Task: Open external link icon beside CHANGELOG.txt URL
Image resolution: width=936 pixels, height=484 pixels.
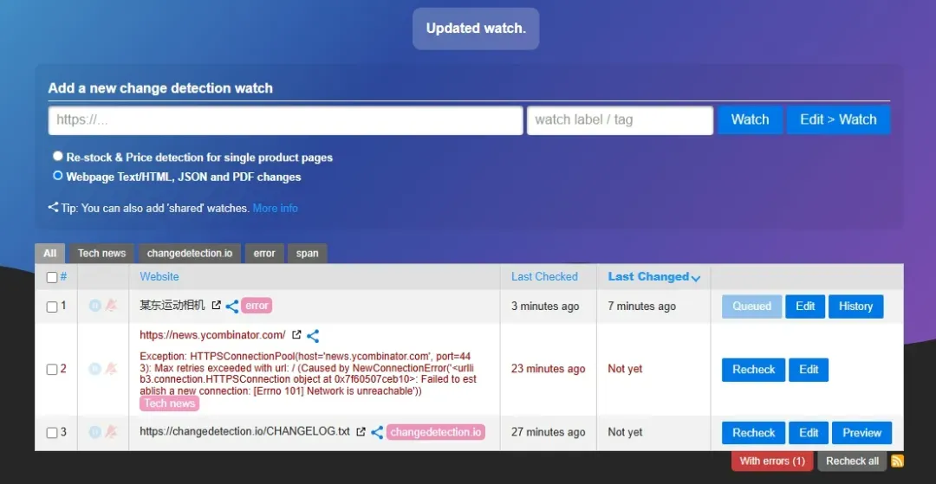Action: pos(361,432)
